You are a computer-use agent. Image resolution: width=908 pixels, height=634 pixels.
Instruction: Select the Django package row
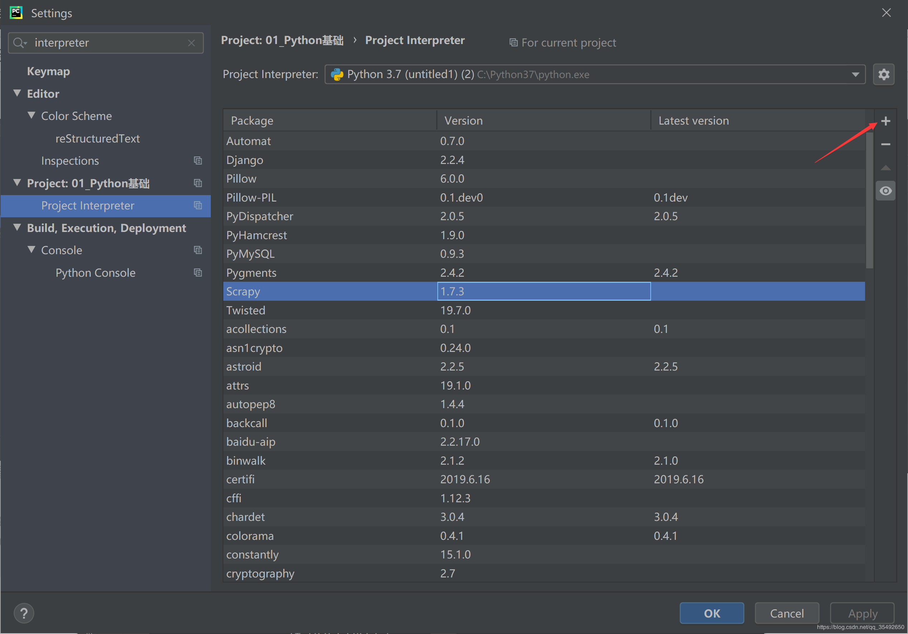click(244, 160)
